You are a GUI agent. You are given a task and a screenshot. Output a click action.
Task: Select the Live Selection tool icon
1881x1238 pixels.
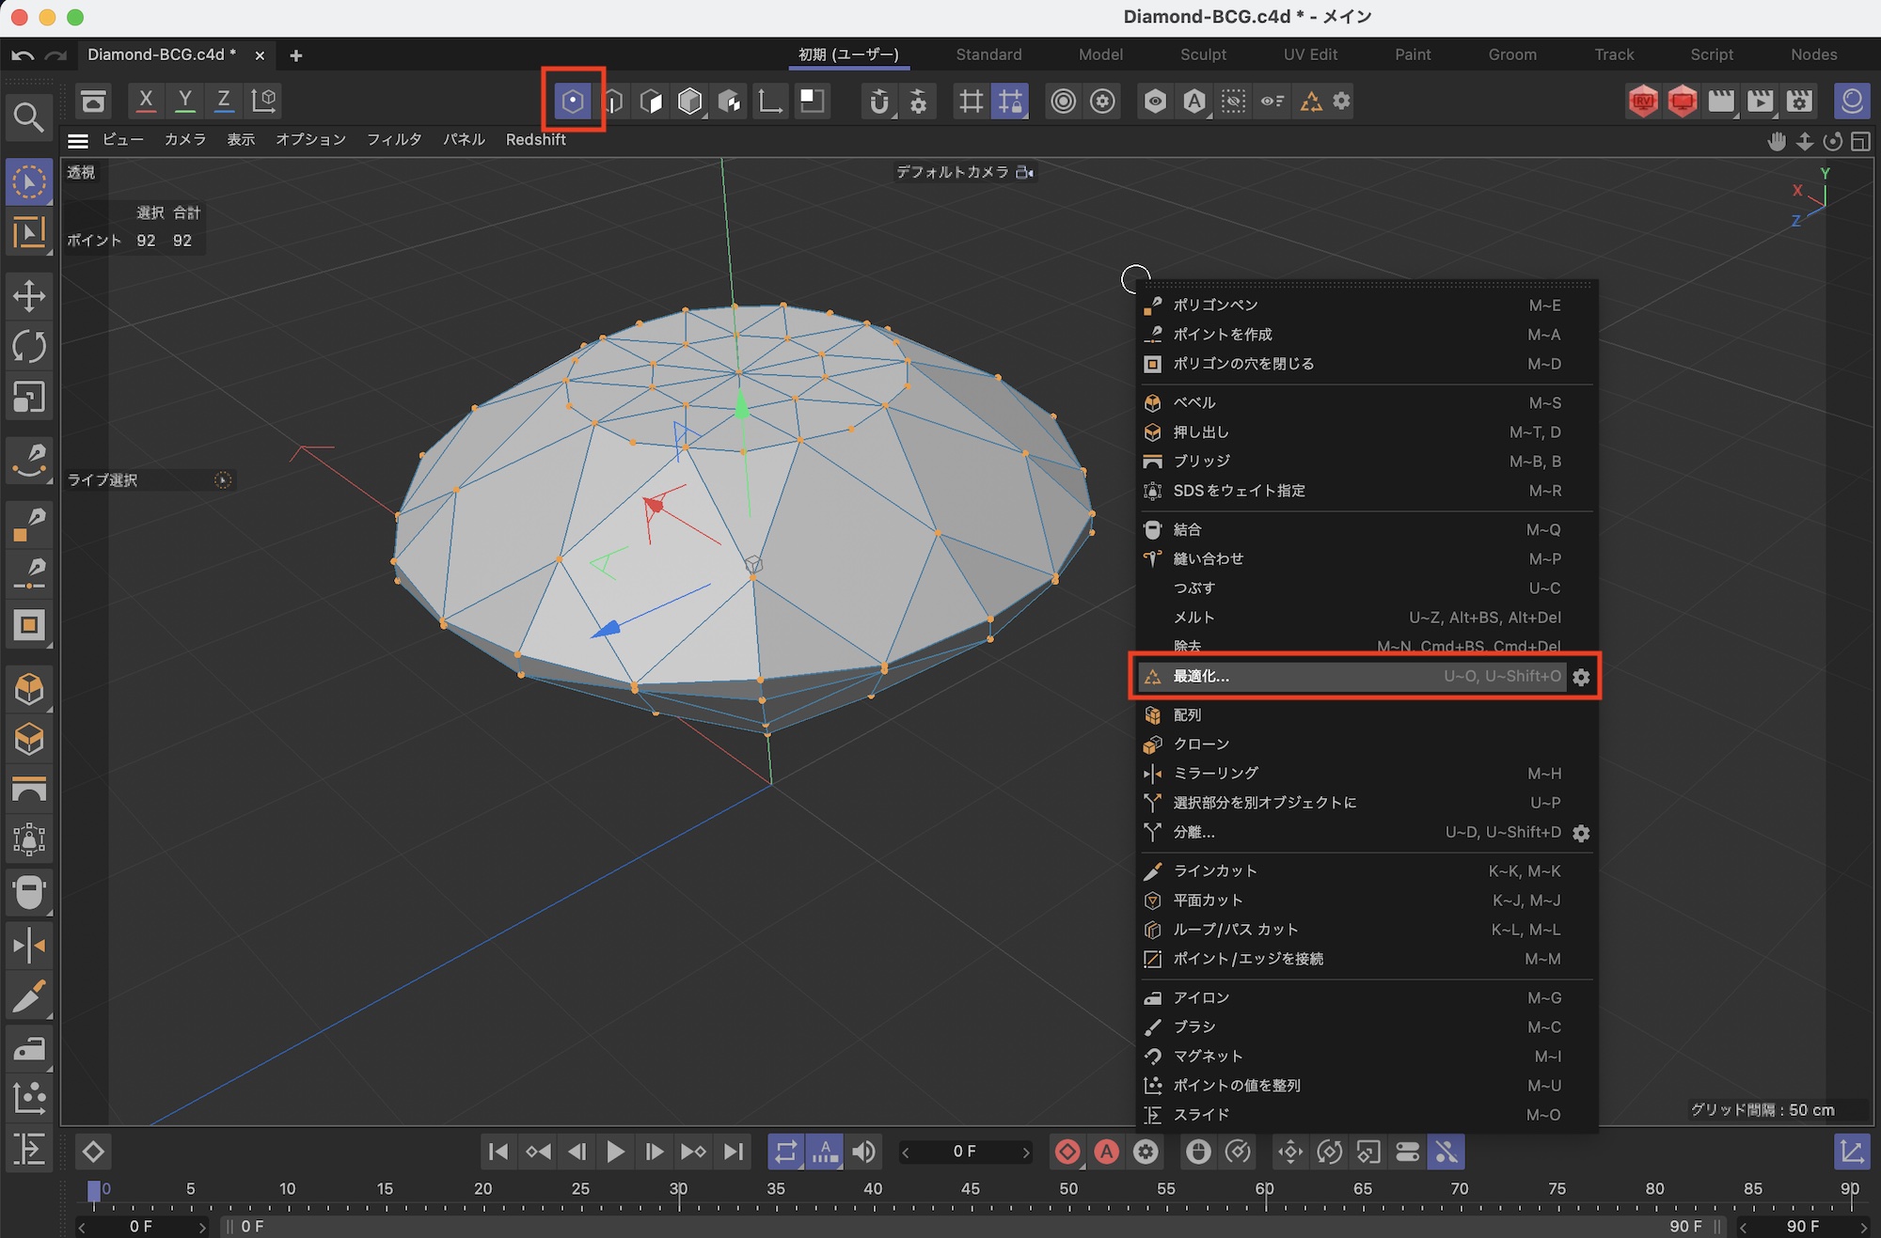tap(29, 181)
